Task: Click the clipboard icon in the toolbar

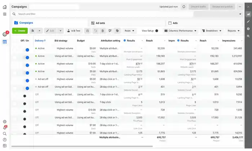Action: pos(87,31)
